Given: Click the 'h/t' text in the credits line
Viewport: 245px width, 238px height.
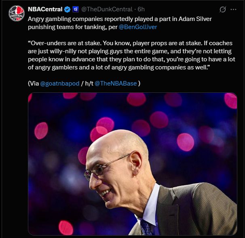Looking at the screenshot, I should 88,84.
